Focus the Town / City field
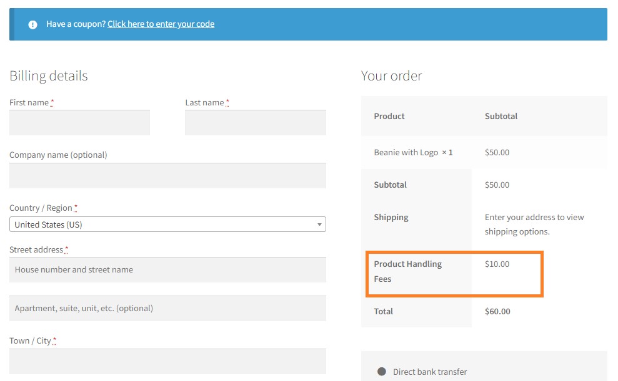Screen dimensions: 618x381 pyautogui.click(x=167, y=361)
